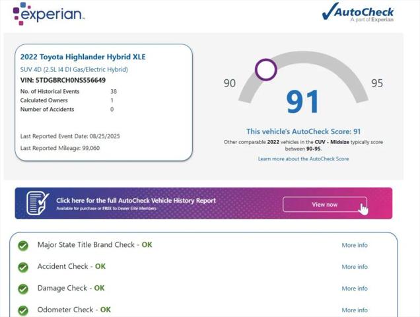Click the 2022 Toyota Highlander Hybrid XLE title
The height and width of the screenshot is (317, 420).
83,57
